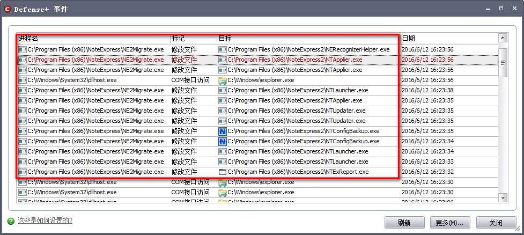Select the NTExReport.exe target path text
The width and height of the screenshot is (524, 235).
pos(298,172)
